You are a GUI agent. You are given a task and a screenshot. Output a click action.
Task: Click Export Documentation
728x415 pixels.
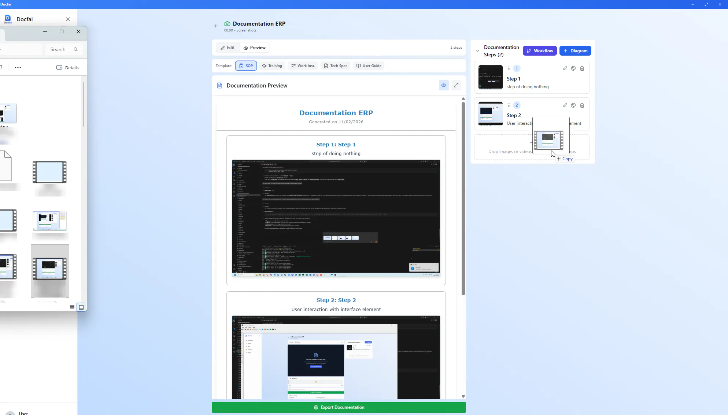(339, 407)
